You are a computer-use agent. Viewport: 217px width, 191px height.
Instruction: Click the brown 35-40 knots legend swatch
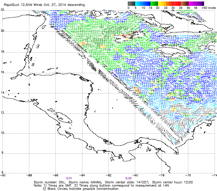(x=185, y=4)
